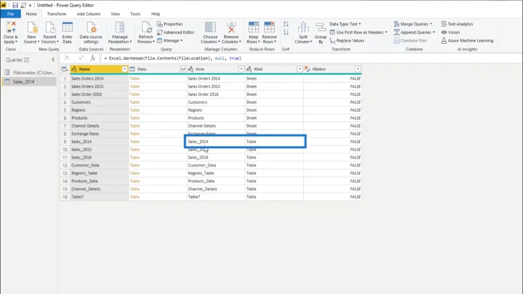Open Table link for Table7 row

tap(135, 197)
